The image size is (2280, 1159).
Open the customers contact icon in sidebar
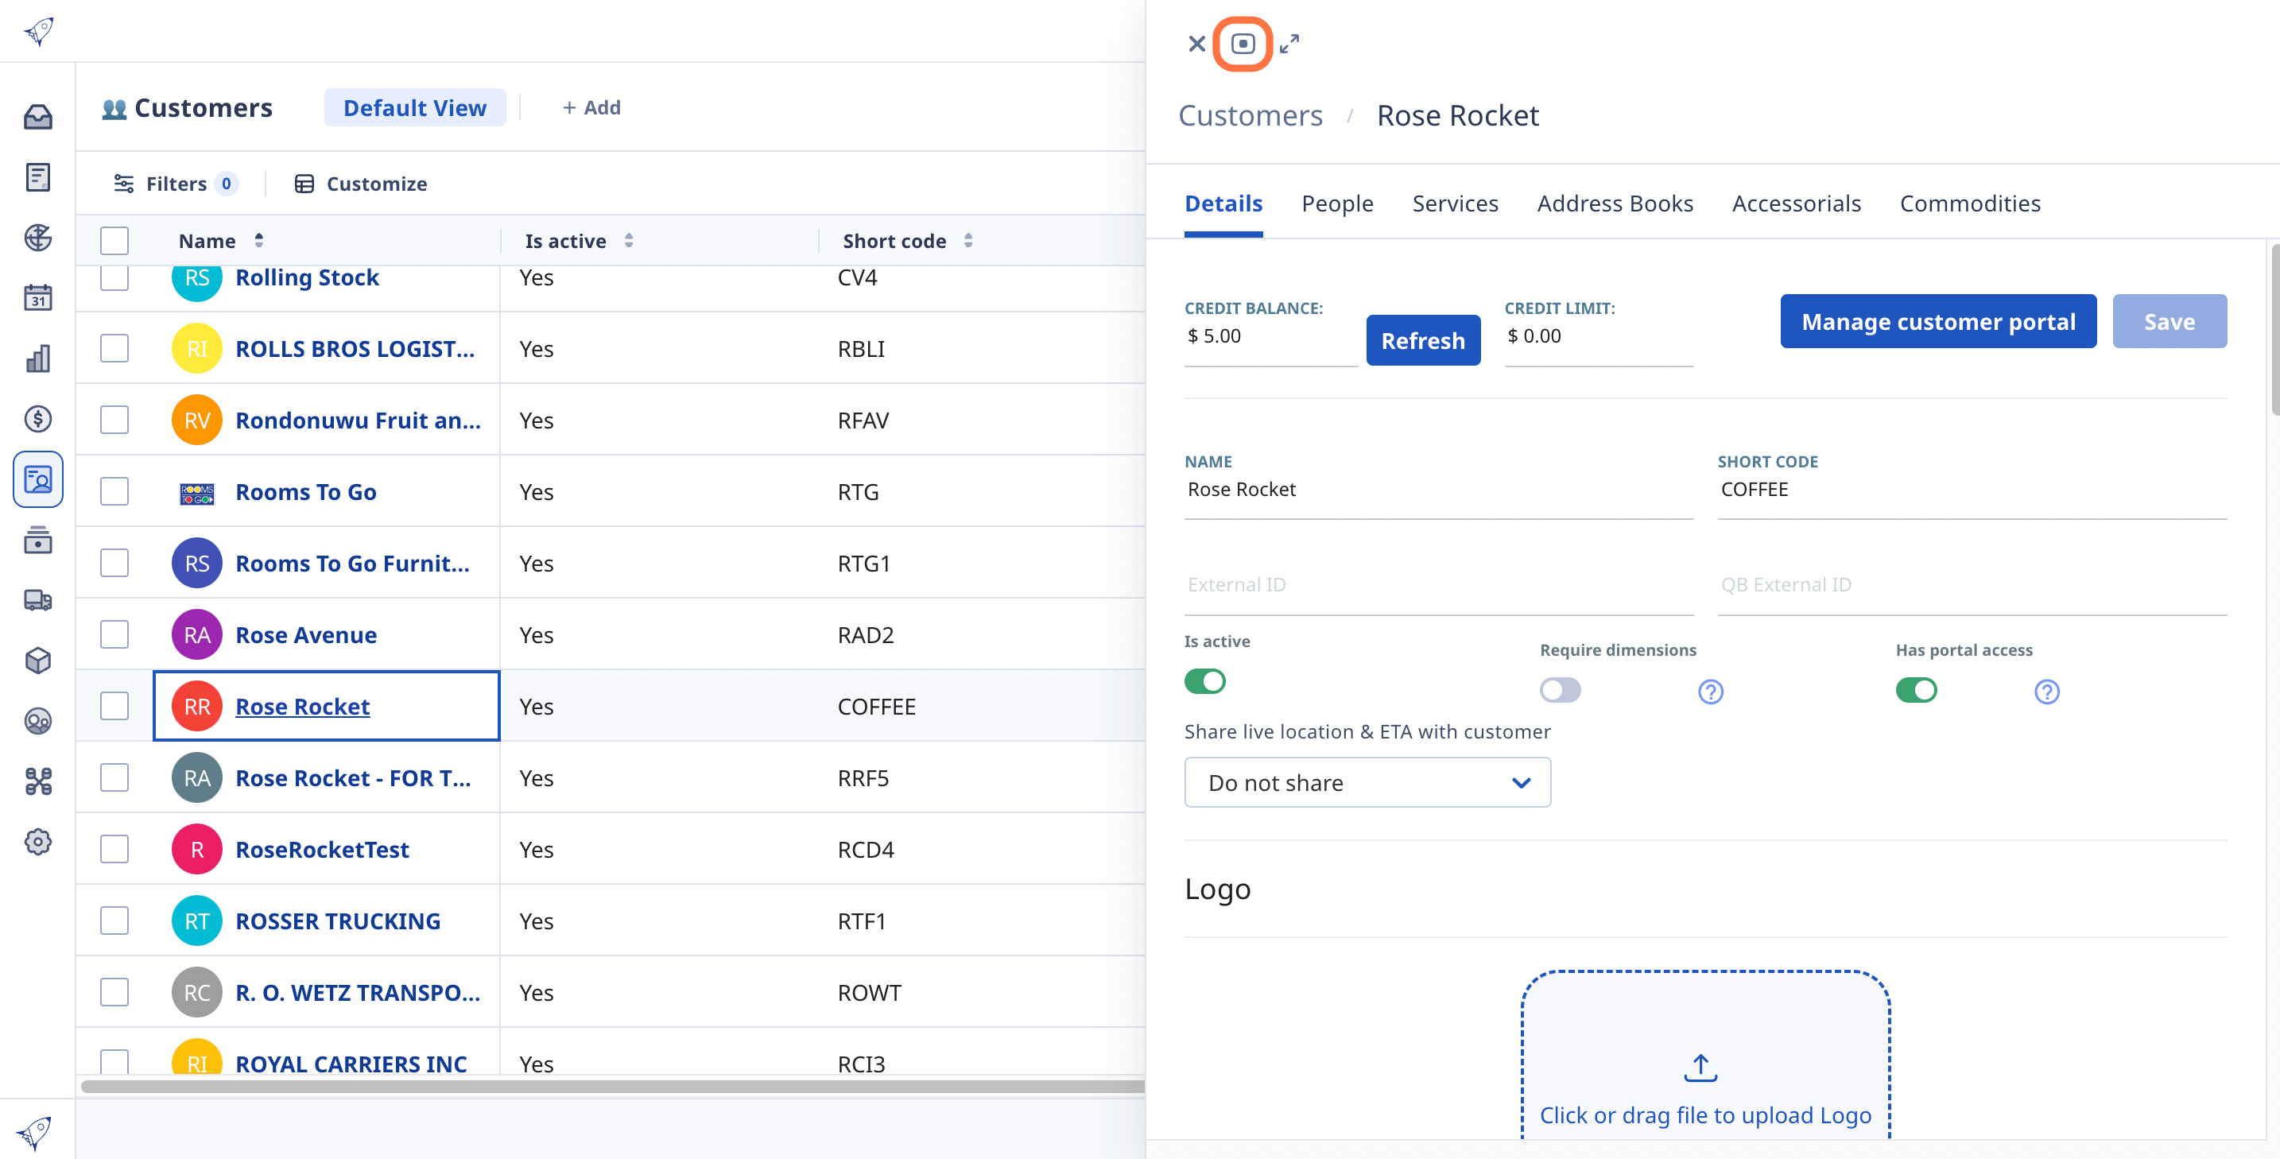pyautogui.click(x=38, y=479)
